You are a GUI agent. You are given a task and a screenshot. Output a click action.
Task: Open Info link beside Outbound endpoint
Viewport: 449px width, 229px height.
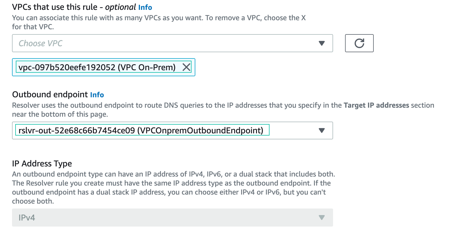click(x=97, y=95)
